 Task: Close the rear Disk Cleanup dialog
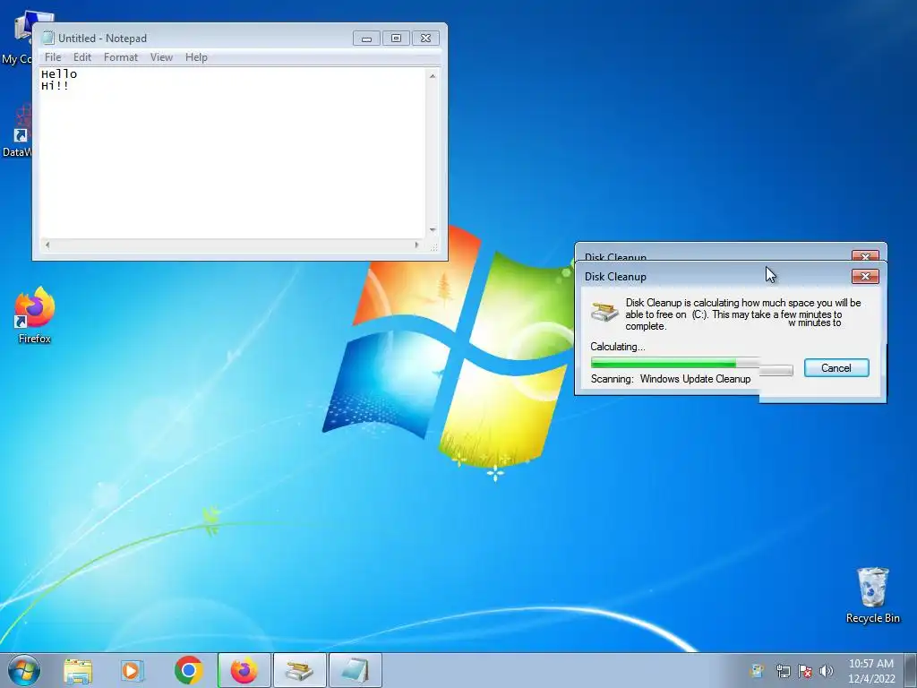point(866,256)
